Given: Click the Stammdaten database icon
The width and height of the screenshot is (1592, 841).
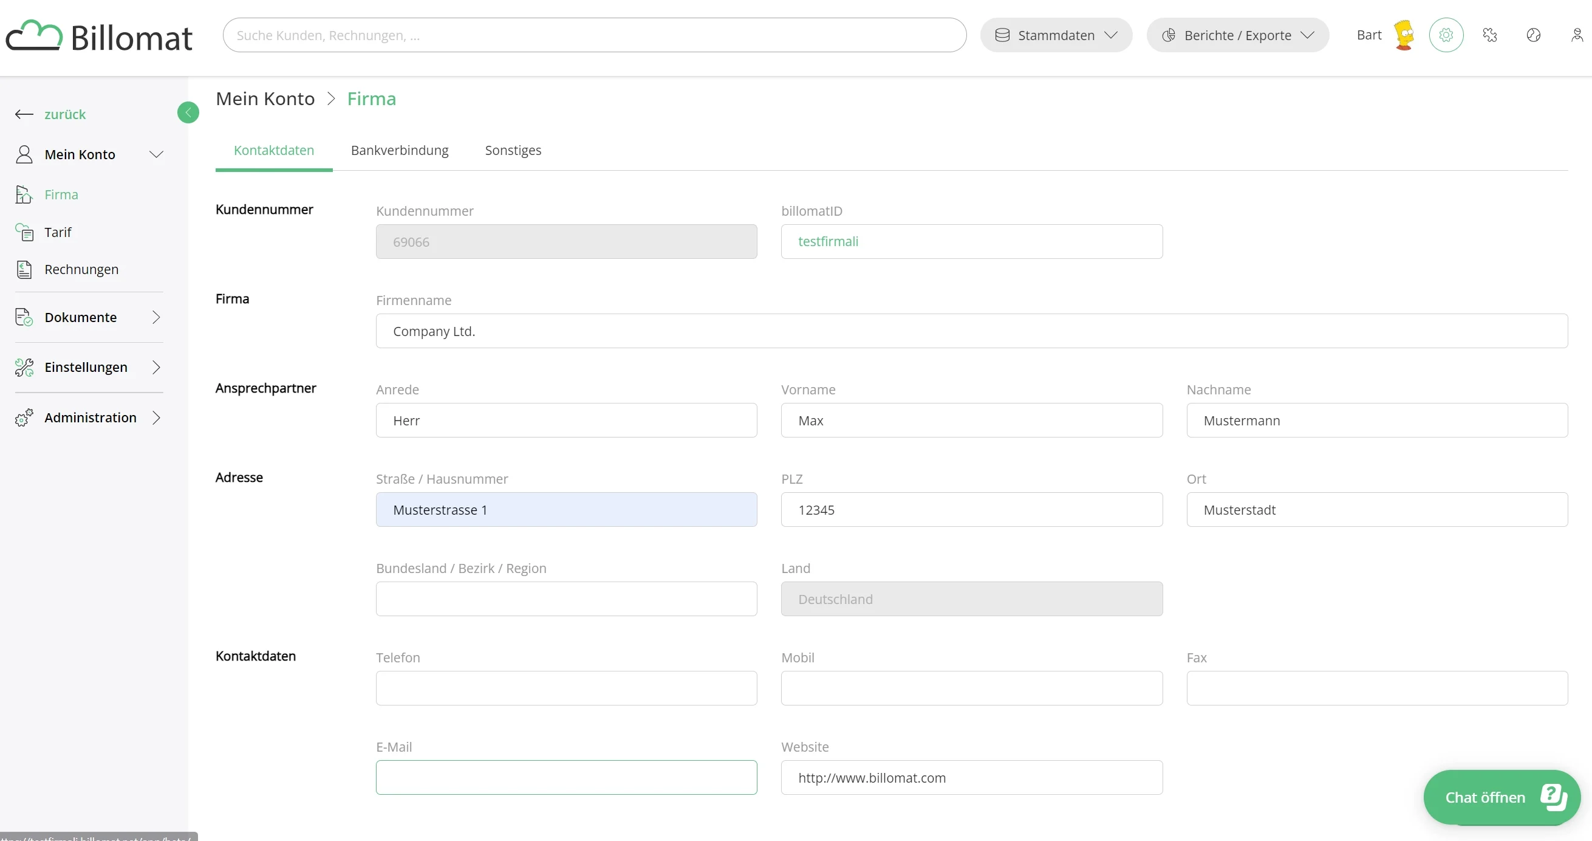Looking at the screenshot, I should pyautogui.click(x=1002, y=35).
